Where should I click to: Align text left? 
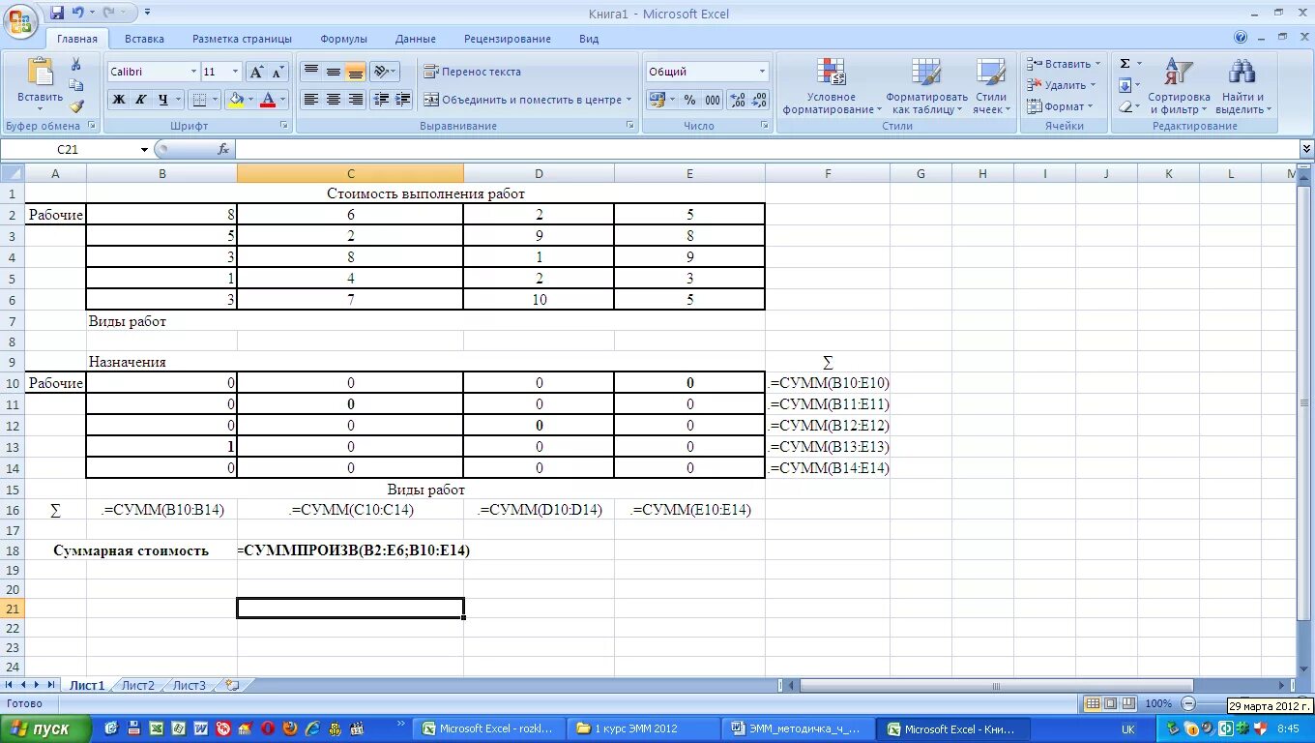coord(311,99)
